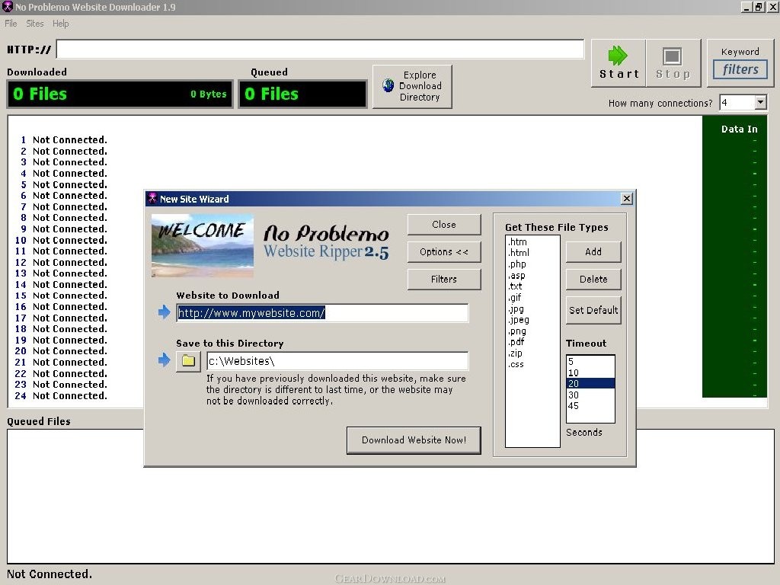Click connection row 1 Not Connected
The height and width of the screenshot is (585, 780).
click(x=64, y=140)
